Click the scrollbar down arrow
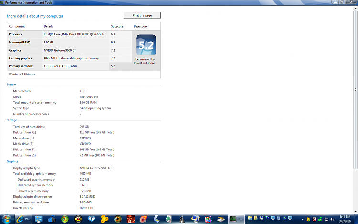The width and height of the screenshot is (358, 224). pyautogui.click(x=355, y=212)
